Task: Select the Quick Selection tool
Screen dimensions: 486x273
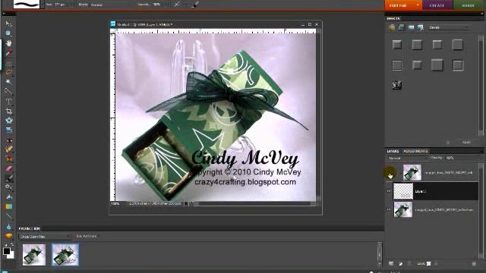Action: pos(8,92)
